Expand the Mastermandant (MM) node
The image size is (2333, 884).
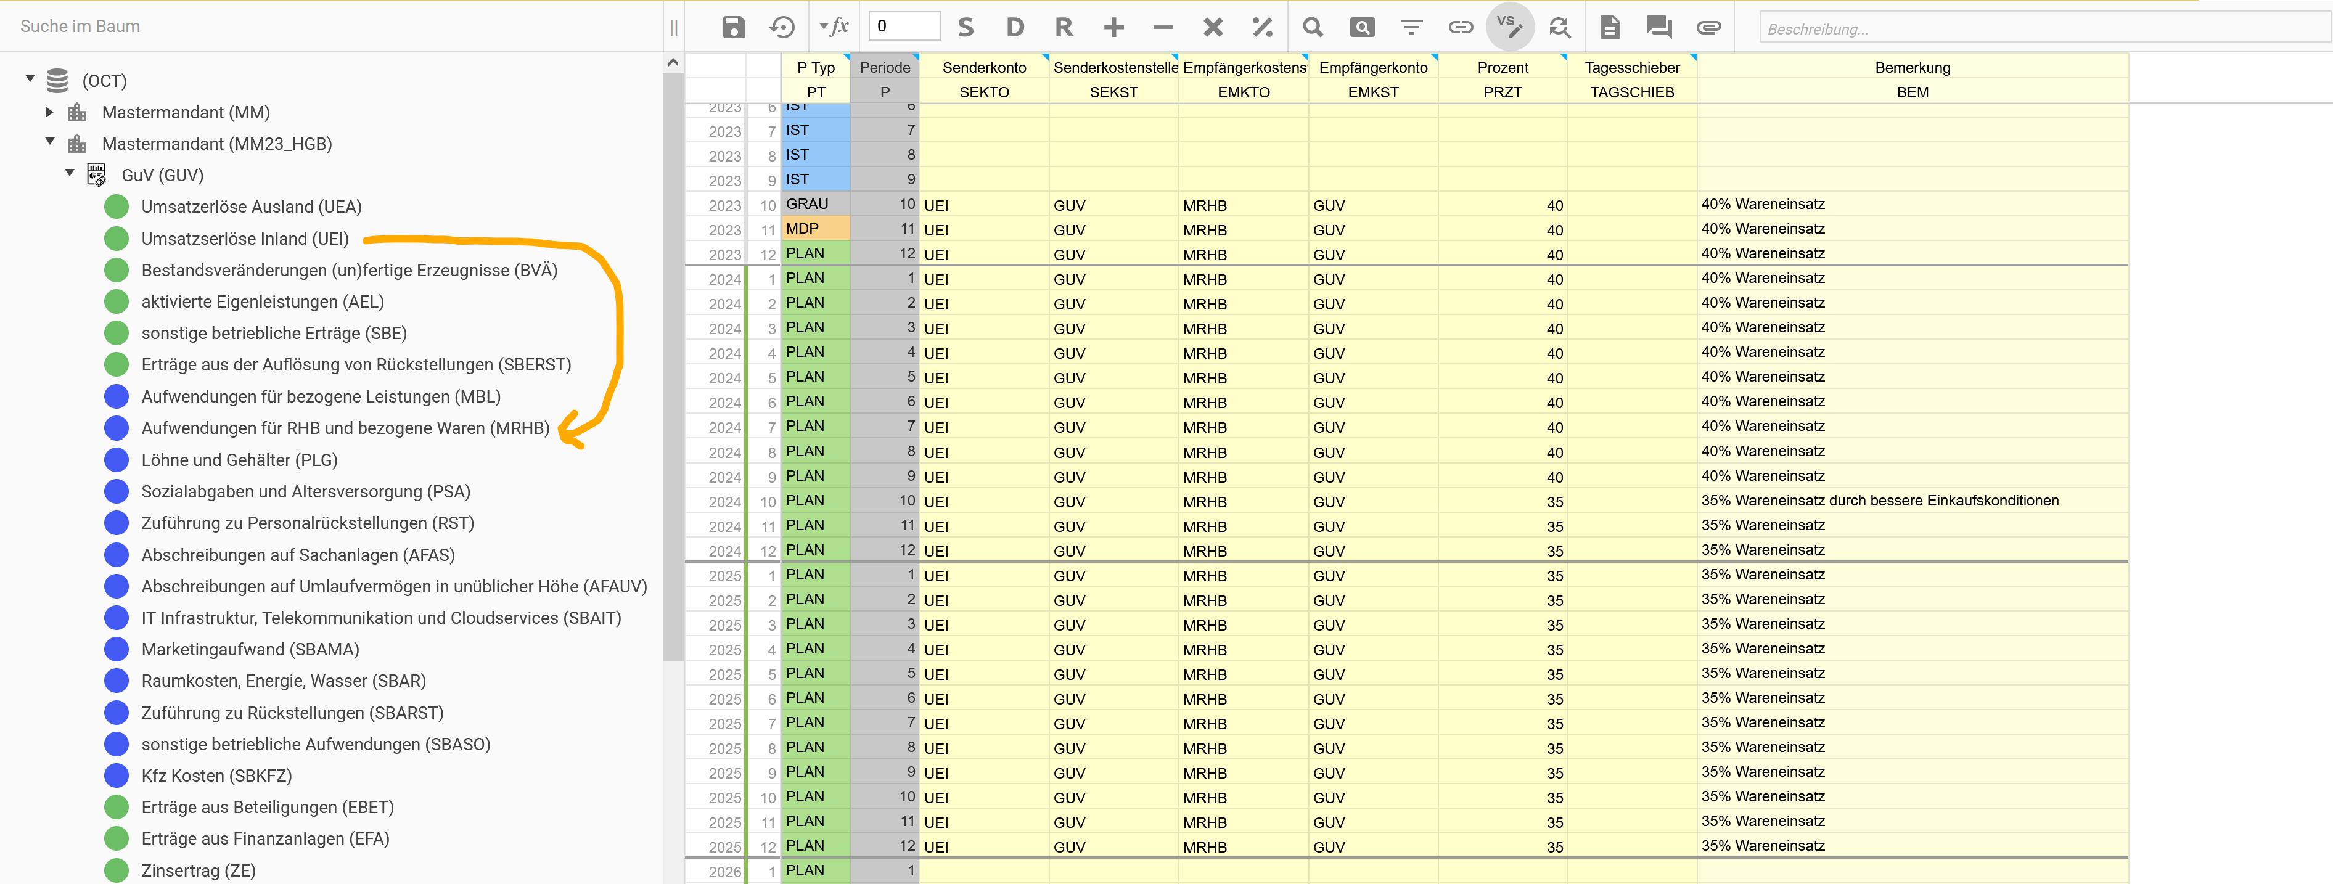tap(50, 112)
